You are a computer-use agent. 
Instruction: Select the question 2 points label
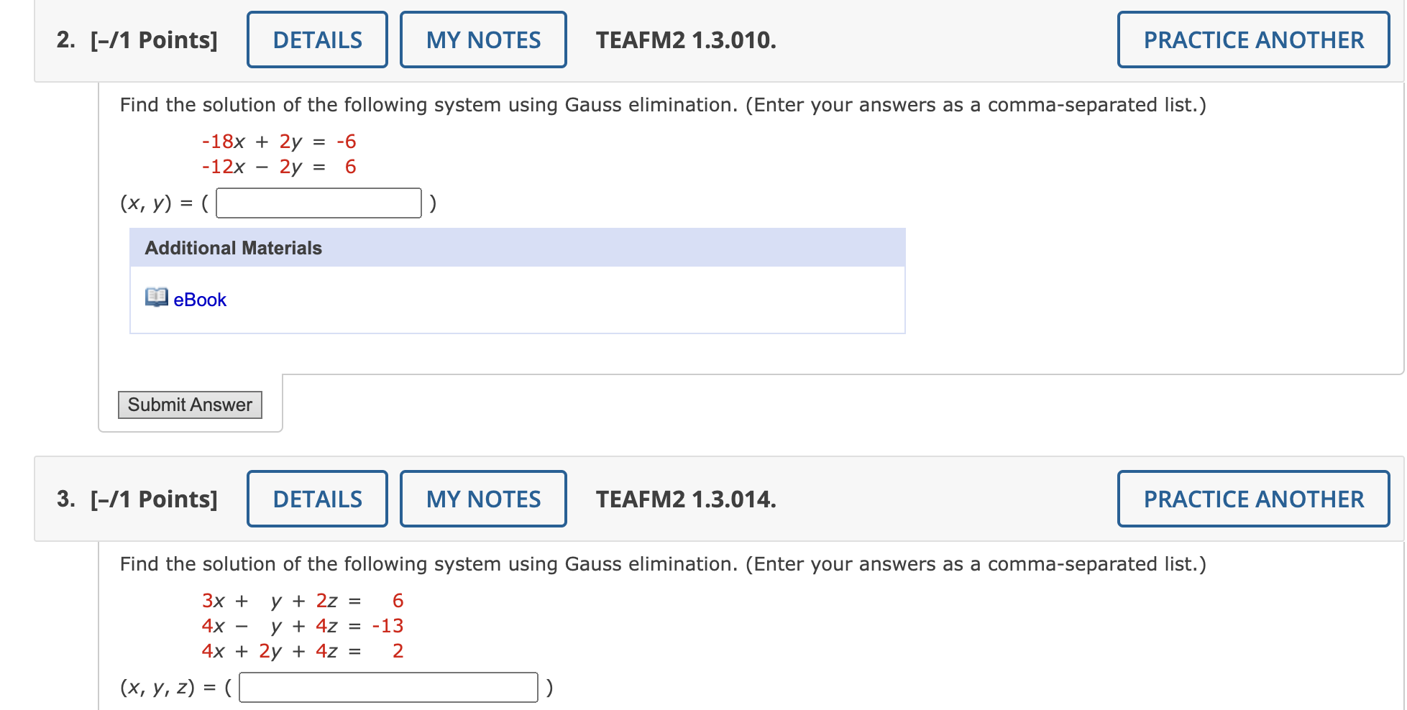point(153,40)
